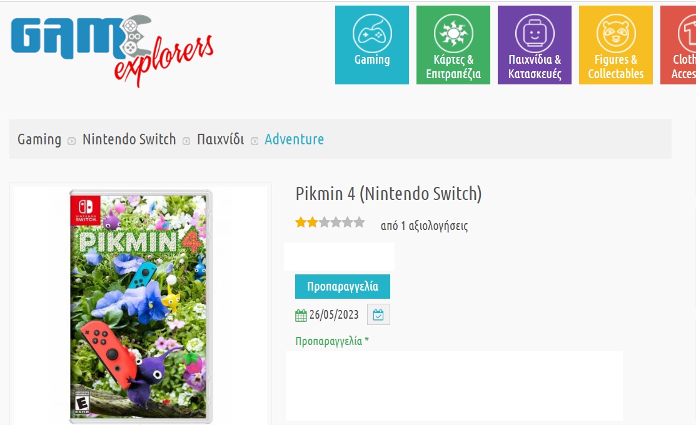The width and height of the screenshot is (696, 425).
Task: Click the Pikmin 4 (Nintendo Switch) title
Action: (x=388, y=194)
